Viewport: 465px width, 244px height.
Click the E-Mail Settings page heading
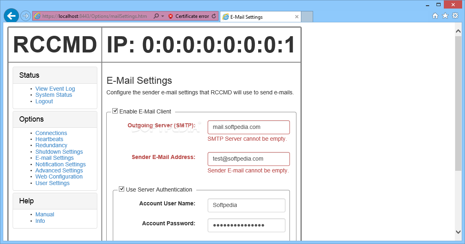pyautogui.click(x=139, y=81)
